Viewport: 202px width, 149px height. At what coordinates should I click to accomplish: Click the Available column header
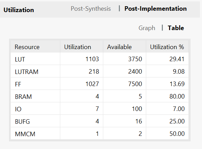click(124, 47)
